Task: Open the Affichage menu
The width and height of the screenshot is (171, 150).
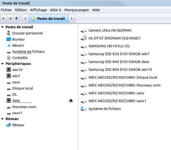Action: (38, 10)
